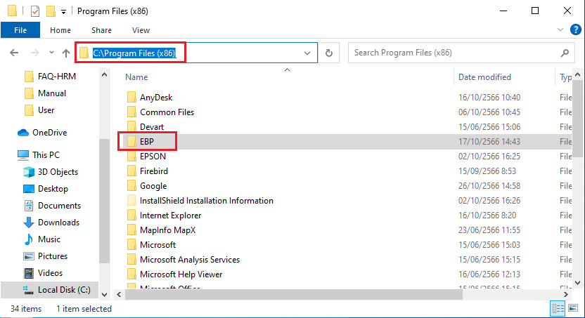Click the Up one level arrow
This screenshot has height=318, width=585.
tap(66, 53)
